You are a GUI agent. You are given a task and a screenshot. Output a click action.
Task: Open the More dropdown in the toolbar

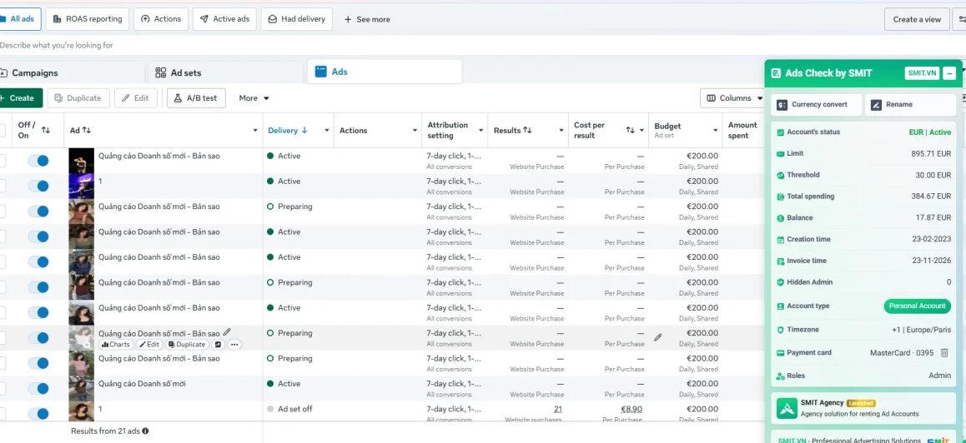254,97
